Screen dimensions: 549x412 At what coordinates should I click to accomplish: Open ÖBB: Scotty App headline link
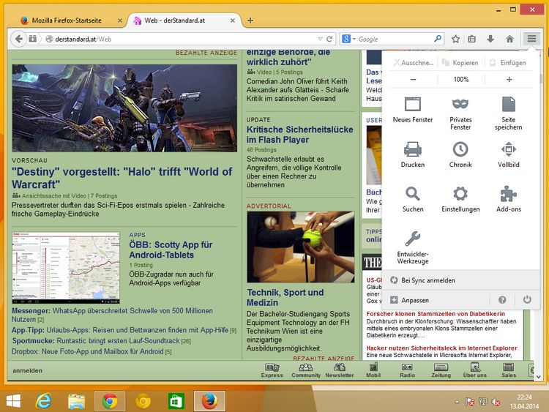171,250
